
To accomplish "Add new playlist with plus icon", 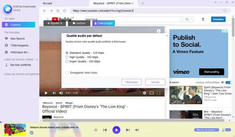I will pyautogui.click(x=37, y=59).
